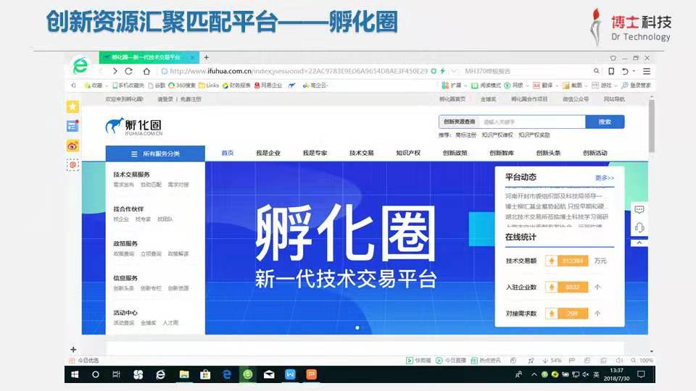Click the lightning speed-mode icon in address bar
The height and width of the screenshot is (391, 696).
click(442, 71)
